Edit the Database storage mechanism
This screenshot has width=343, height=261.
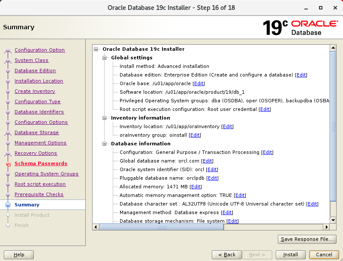(x=232, y=221)
